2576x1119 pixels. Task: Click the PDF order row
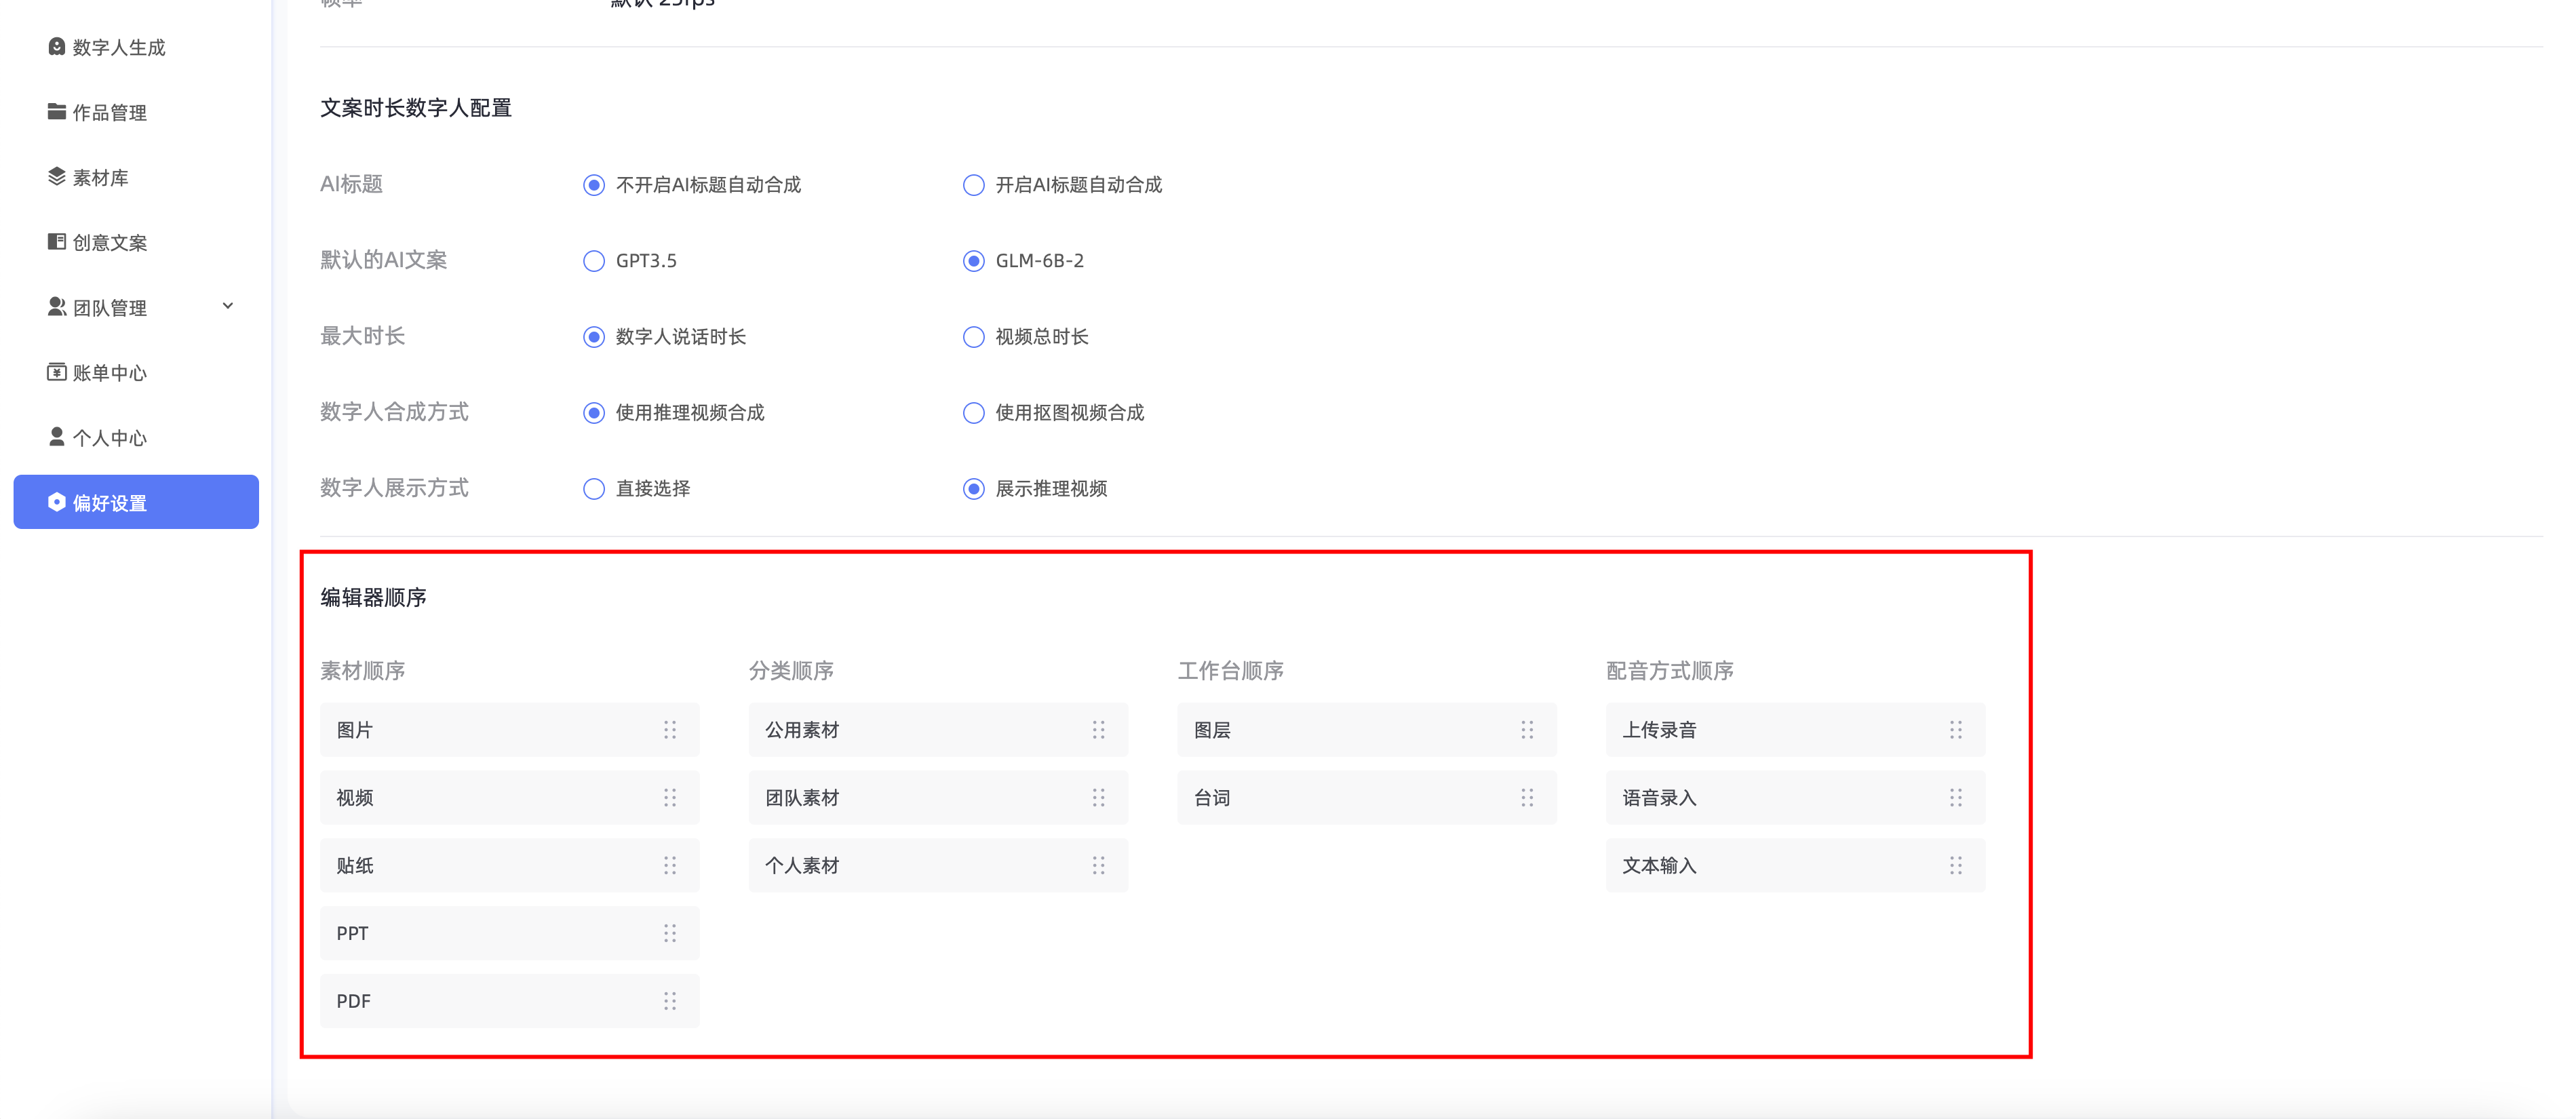click(x=510, y=1001)
